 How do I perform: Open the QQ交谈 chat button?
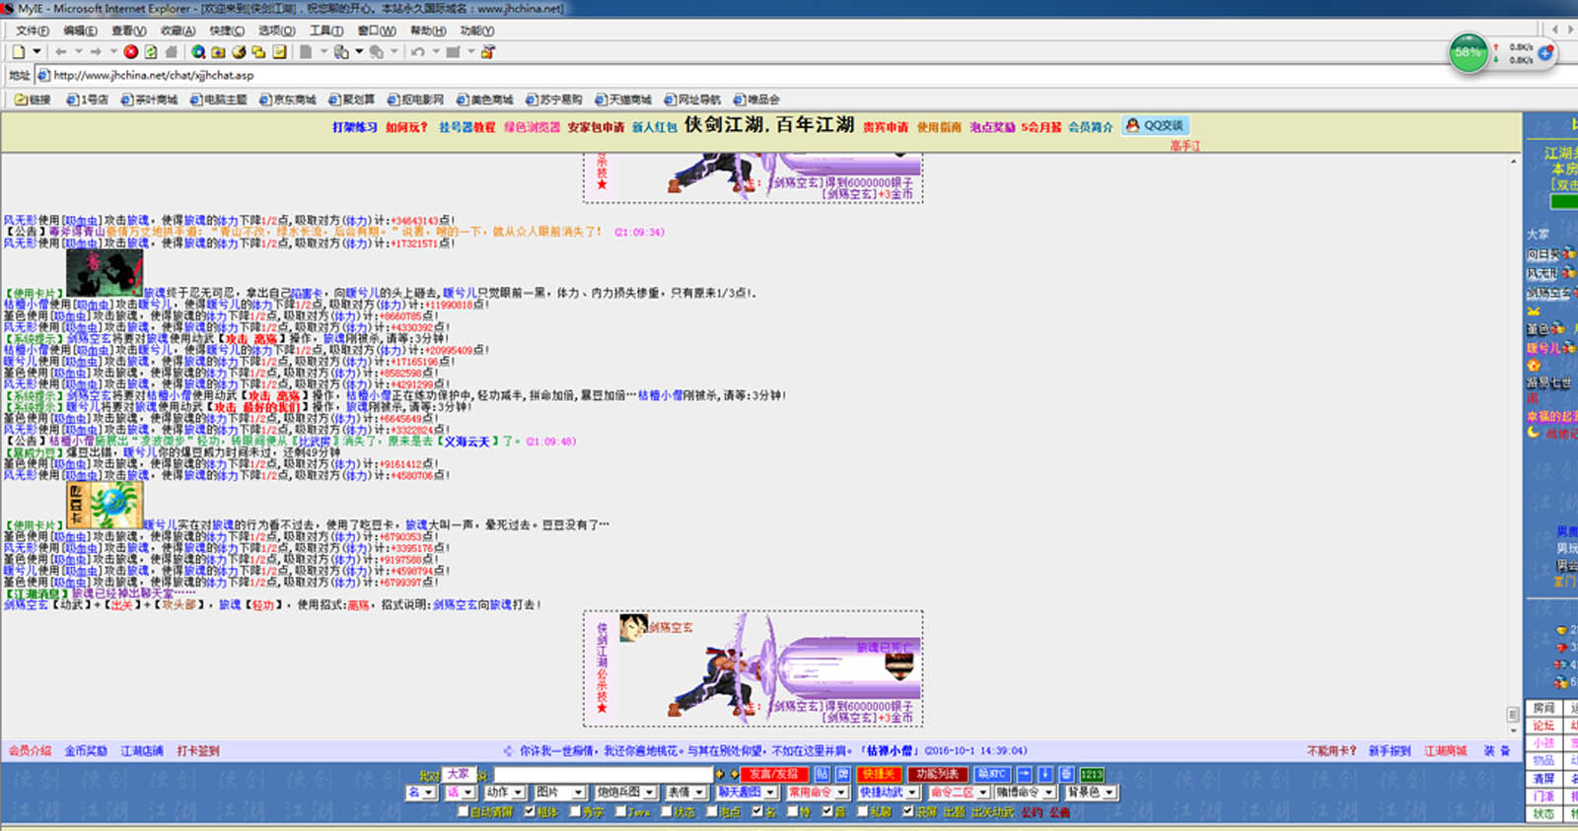(x=1155, y=125)
